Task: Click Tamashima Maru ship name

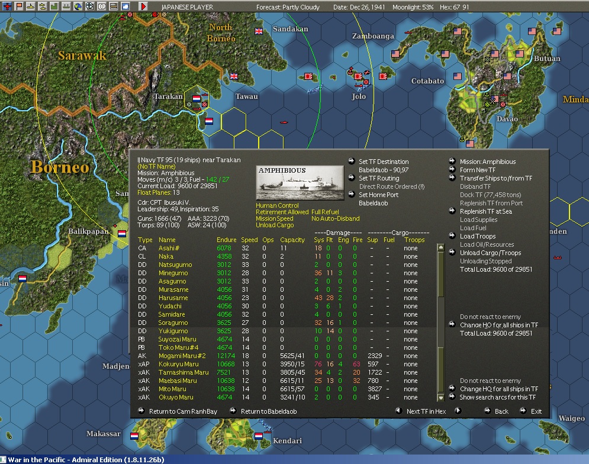Action: pyautogui.click(x=184, y=372)
